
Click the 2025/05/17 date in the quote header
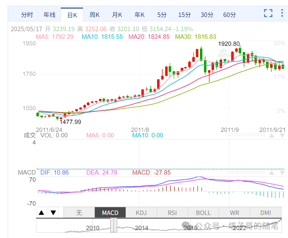point(26,29)
